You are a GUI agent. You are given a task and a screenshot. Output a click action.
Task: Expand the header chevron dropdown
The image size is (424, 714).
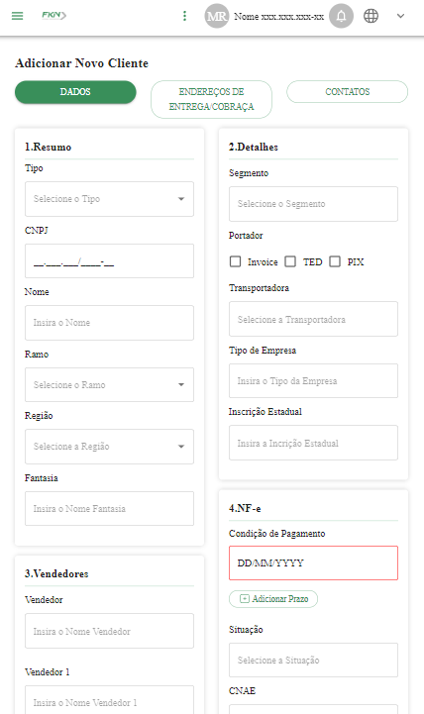point(400,16)
